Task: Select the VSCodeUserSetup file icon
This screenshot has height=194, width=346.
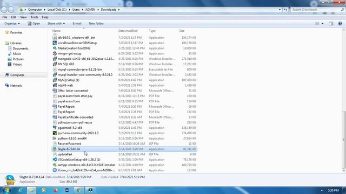Action: click(x=55, y=160)
